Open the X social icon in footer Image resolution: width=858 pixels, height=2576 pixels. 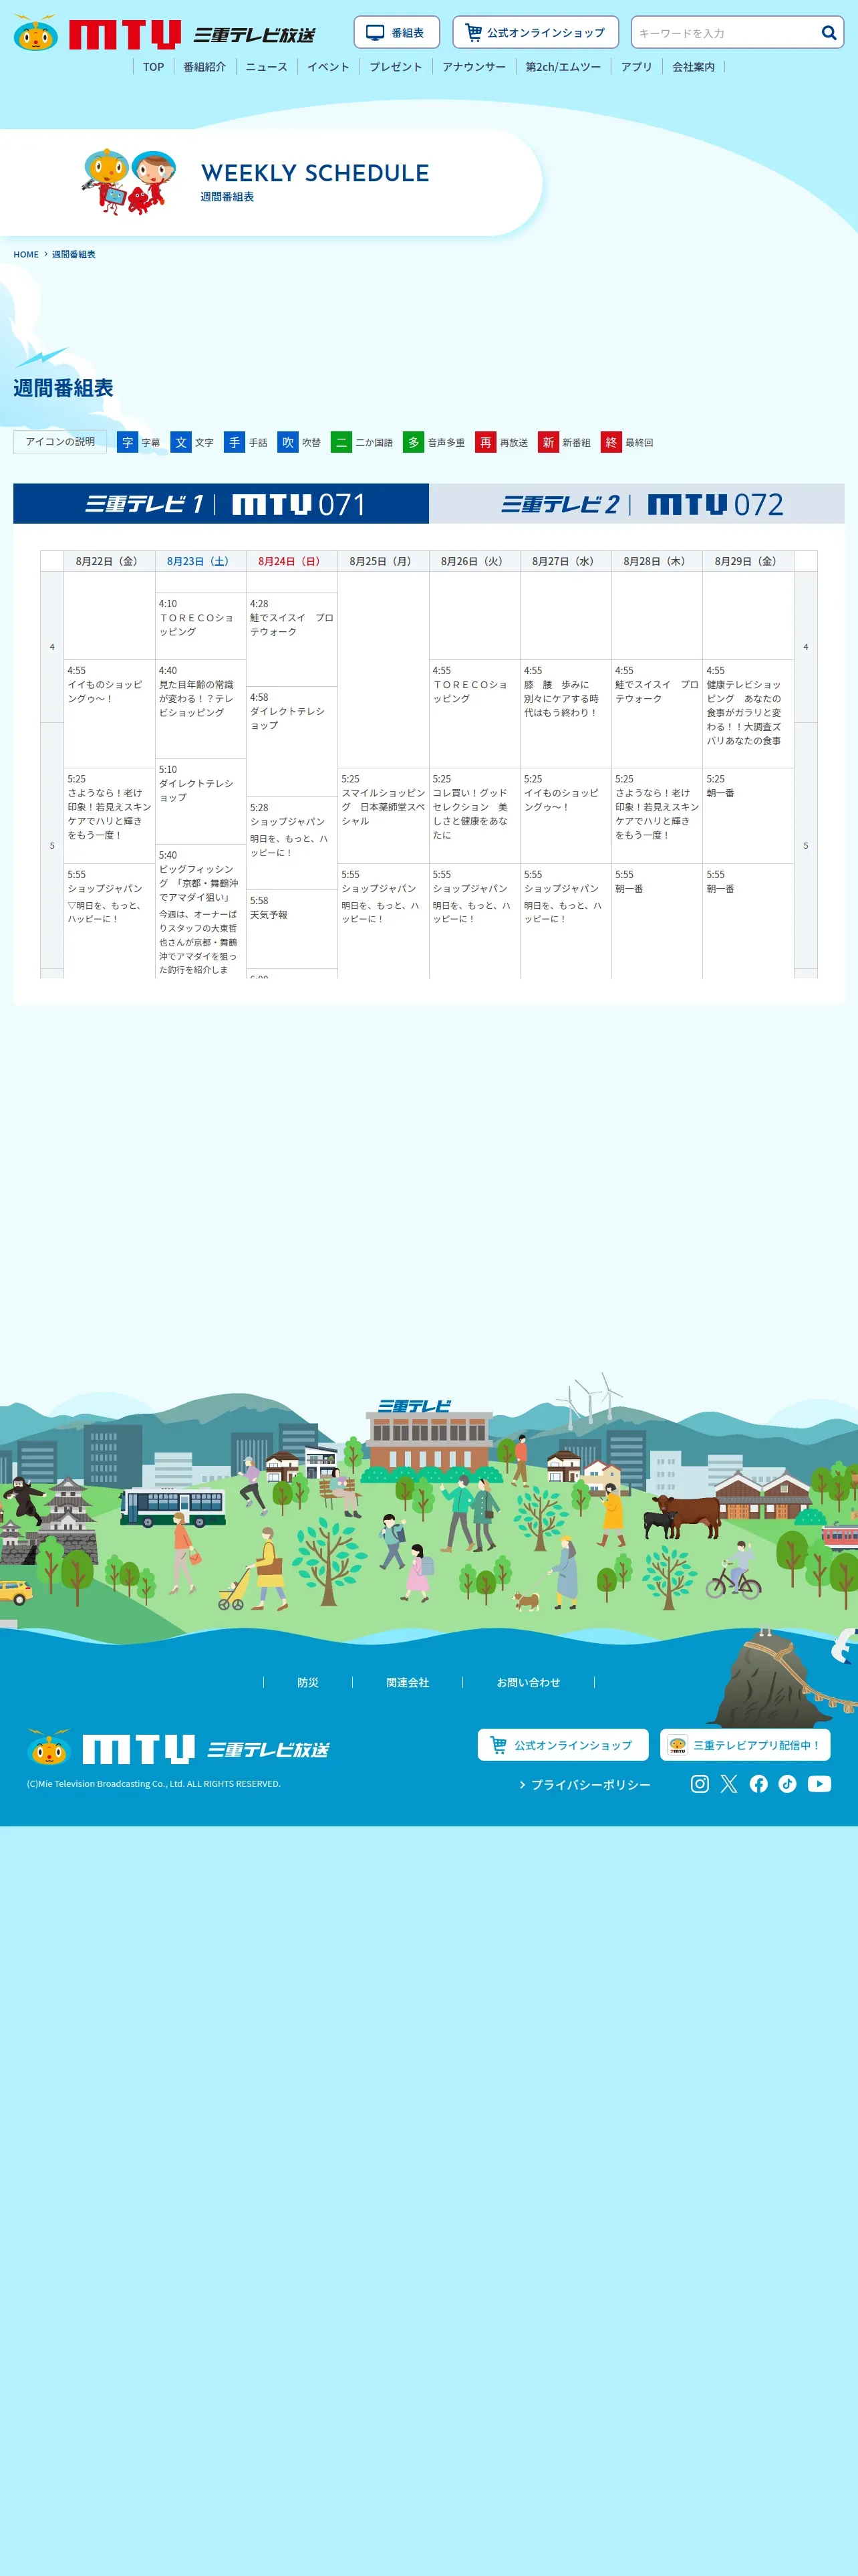tap(729, 1784)
